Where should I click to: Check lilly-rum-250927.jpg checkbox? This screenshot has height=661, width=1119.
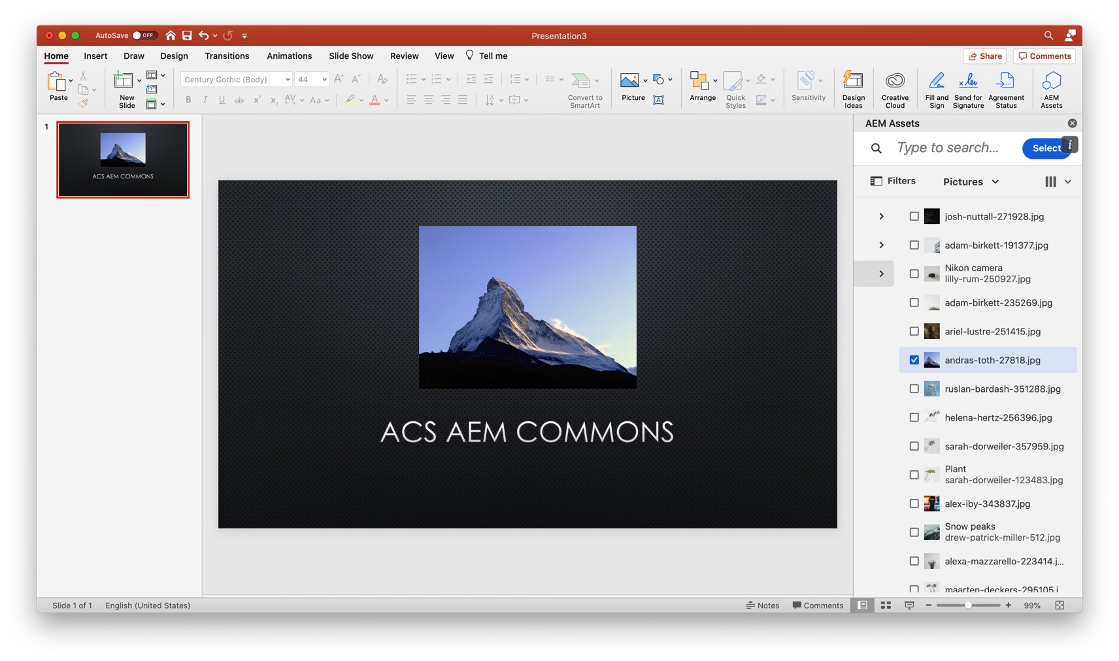point(914,274)
